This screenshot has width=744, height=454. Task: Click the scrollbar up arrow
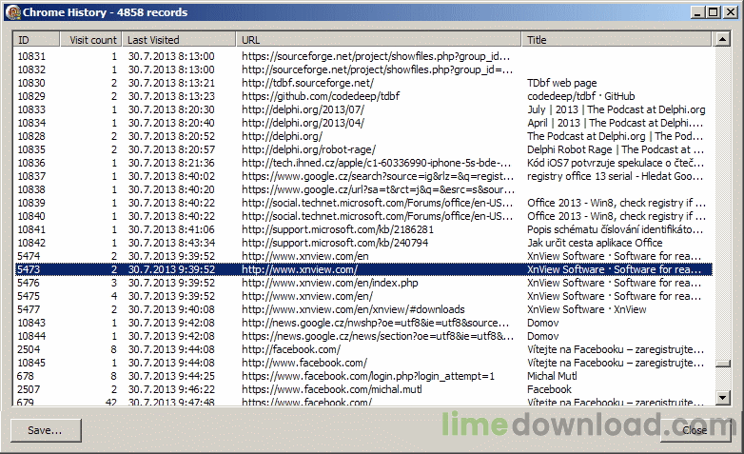click(x=722, y=39)
